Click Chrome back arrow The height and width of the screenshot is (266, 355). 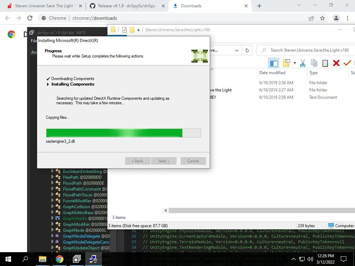click(x=8, y=18)
